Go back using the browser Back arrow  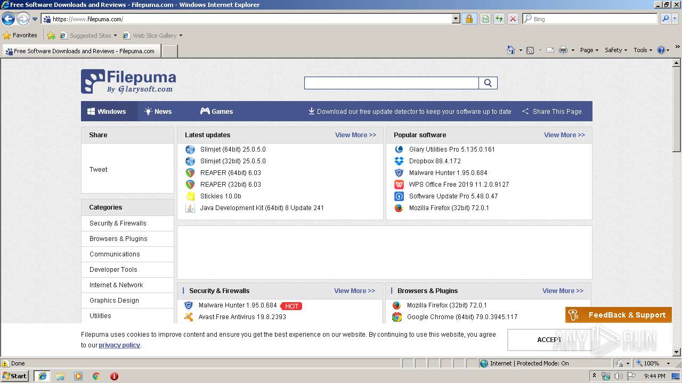[x=8, y=19]
